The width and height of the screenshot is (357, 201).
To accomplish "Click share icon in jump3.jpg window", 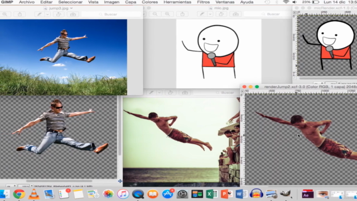I will 20,15.
